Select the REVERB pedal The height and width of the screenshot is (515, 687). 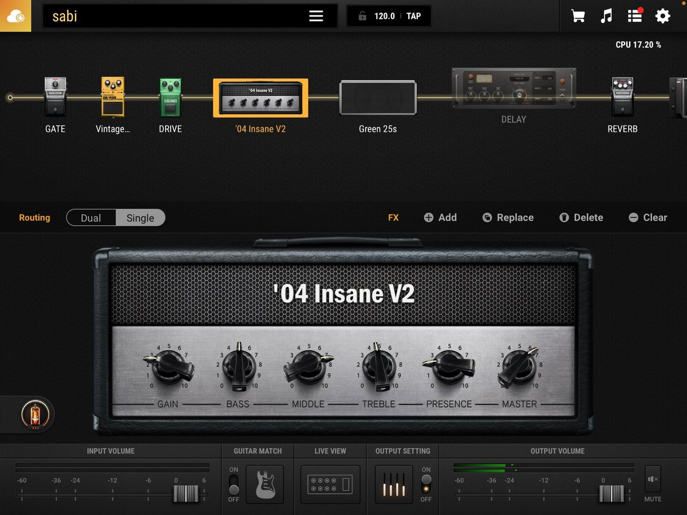(x=622, y=97)
